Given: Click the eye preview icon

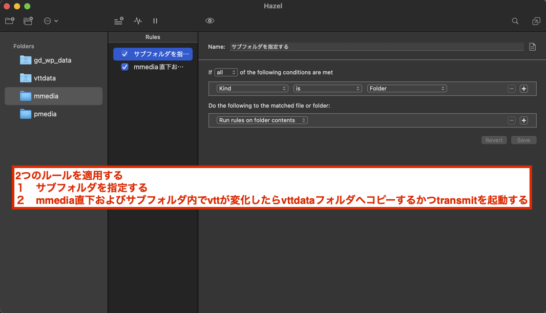Looking at the screenshot, I should (209, 21).
